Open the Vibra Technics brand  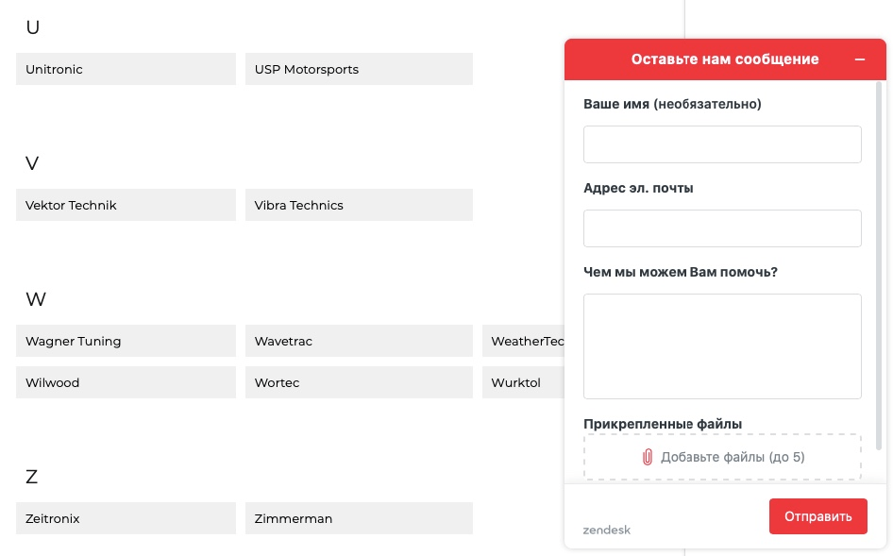pos(359,205)
